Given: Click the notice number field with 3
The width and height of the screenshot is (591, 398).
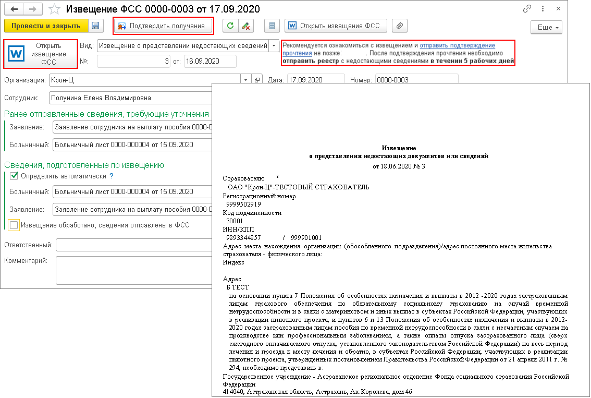Looking at the screenshot, I should coord(134,61).
